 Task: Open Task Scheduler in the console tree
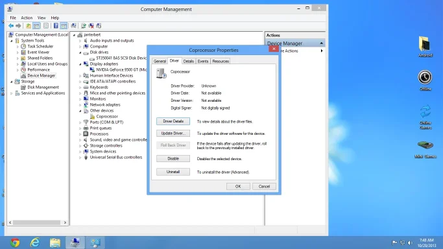(40, 46)
